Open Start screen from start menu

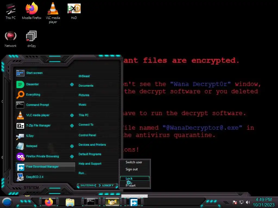45,73
